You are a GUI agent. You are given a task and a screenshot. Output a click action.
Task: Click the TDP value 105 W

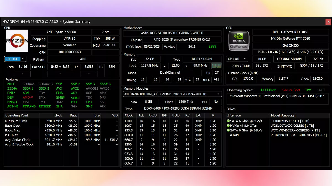click(110, 39)
